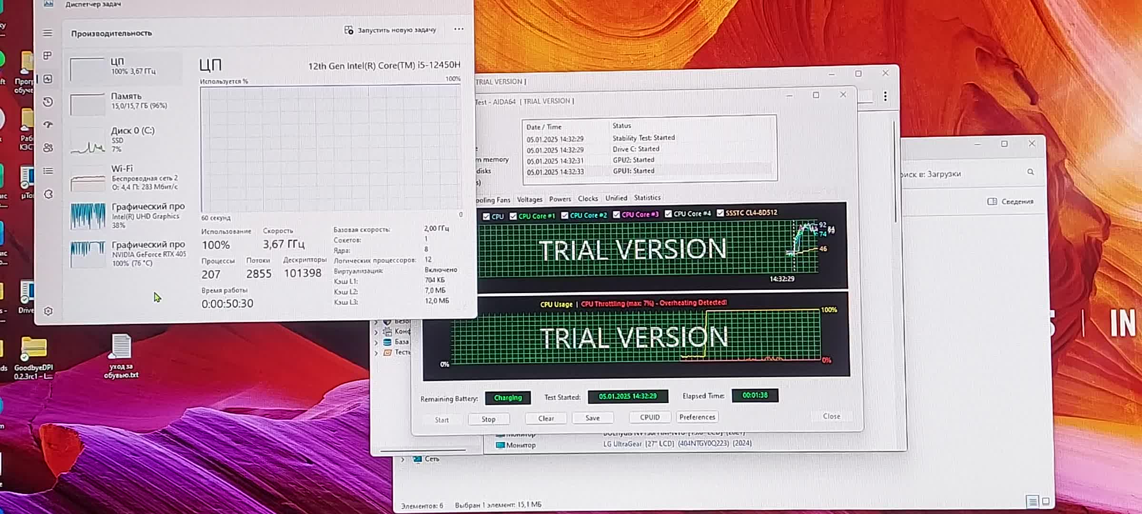Toggle CPU Core #3 checkbox

tap(616, 215)
